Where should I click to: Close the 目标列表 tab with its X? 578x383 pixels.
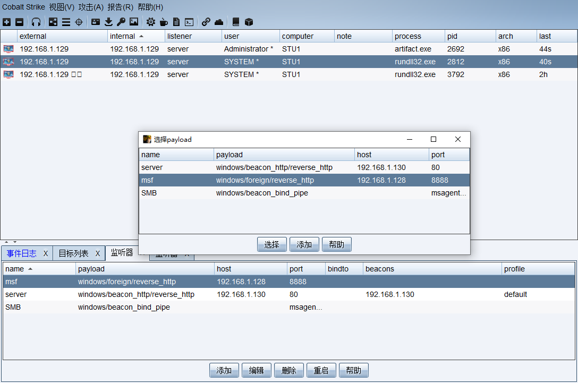tap(98, 253)
